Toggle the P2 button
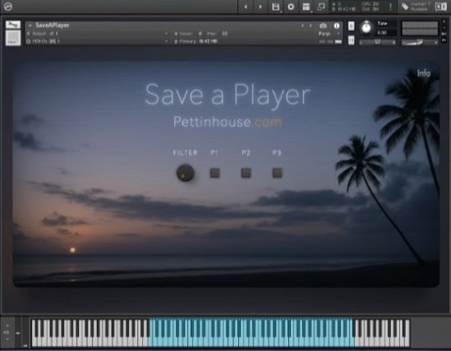Viewport: 451px width, 351px height. coord(246,173)
